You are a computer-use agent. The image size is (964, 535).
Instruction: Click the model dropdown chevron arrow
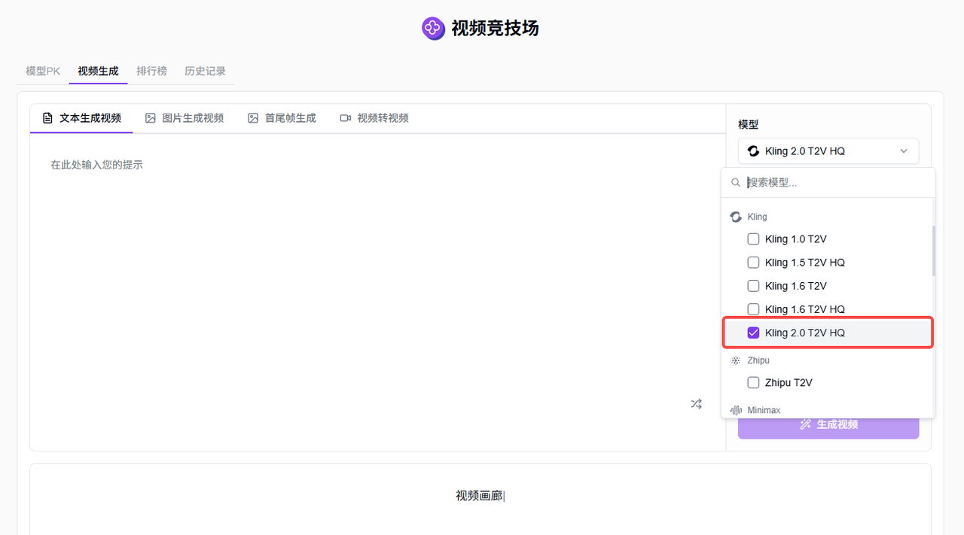(x=904, y=151)
